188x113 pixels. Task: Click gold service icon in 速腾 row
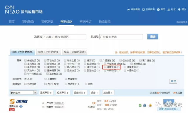tap(150, 105)
